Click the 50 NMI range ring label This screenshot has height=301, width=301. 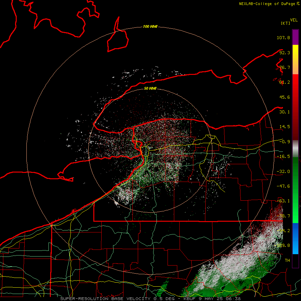coord(150,88)
